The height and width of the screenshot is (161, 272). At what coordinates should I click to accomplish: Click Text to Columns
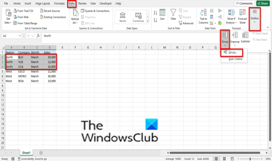pos(203,17)
